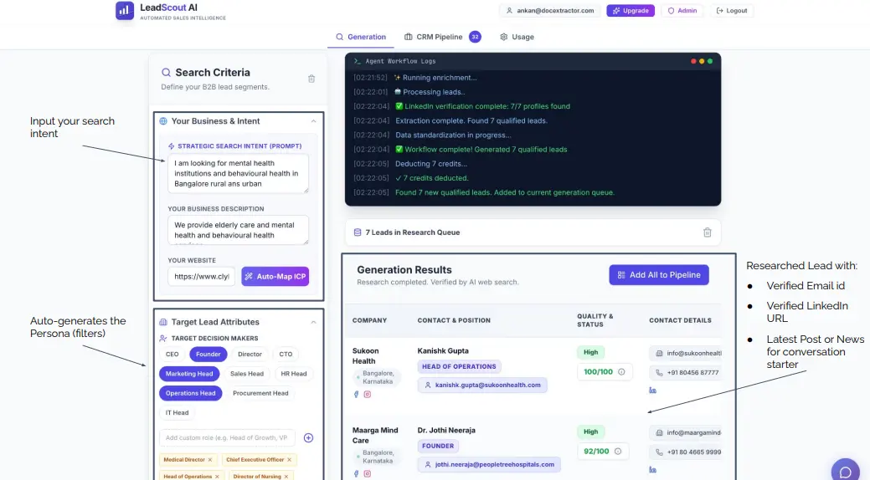The image size is (870, 480).
Task: Open Kanishk Gupta's LinkedIn icon
Action: coord(652,391)
